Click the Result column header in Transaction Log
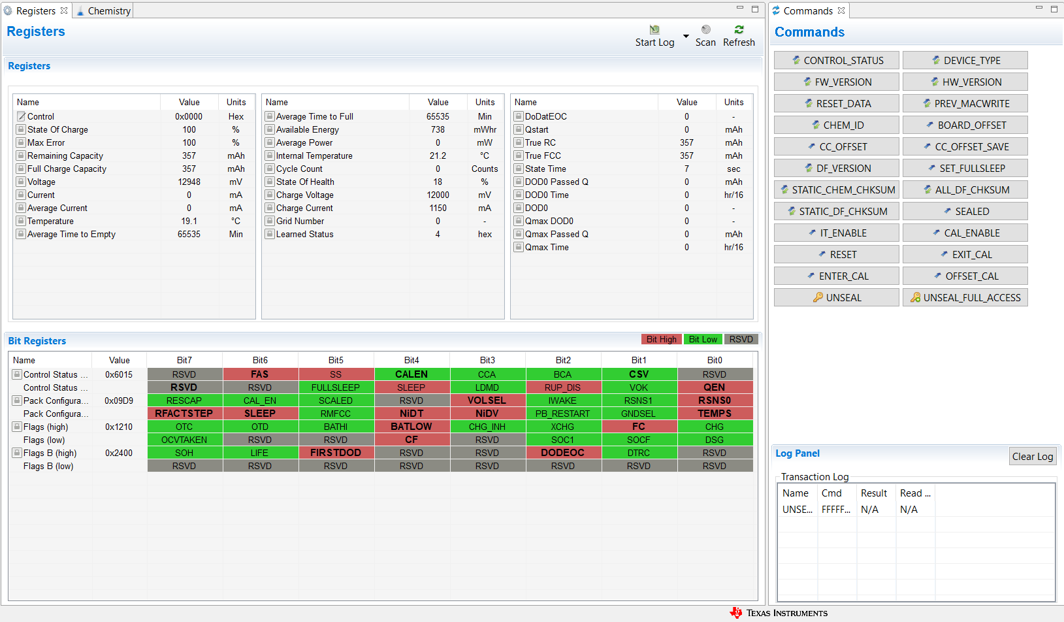 tap(876, 493)
